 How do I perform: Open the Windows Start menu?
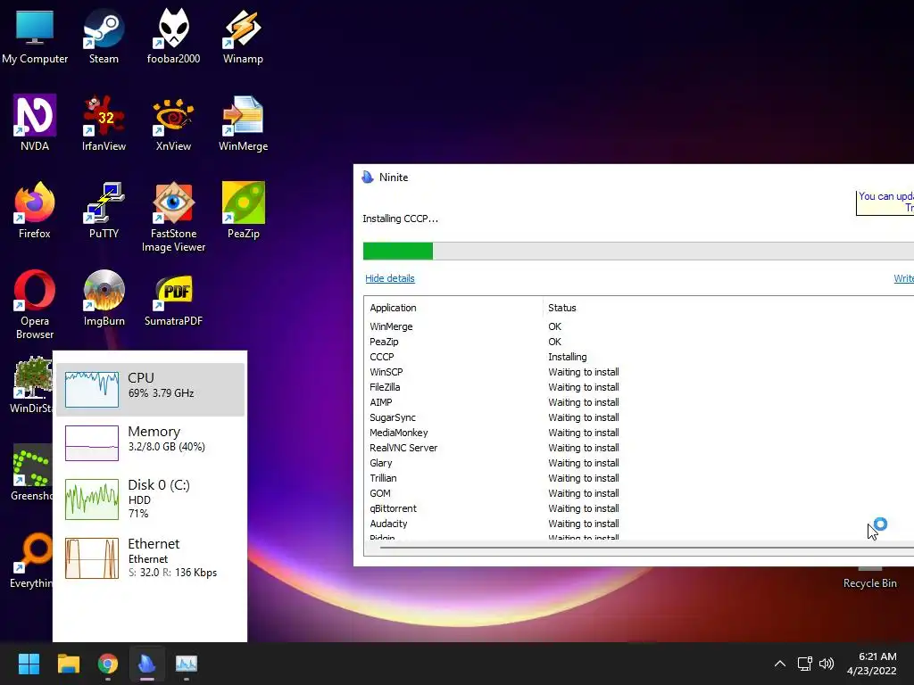(x=29, y=664)
